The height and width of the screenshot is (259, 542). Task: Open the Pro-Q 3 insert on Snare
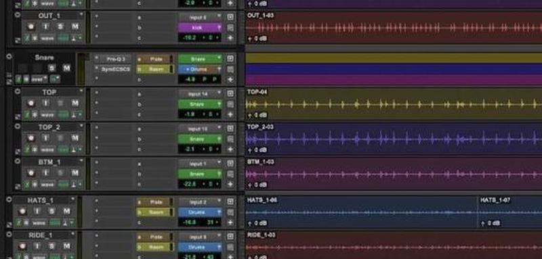pos(116,59)
